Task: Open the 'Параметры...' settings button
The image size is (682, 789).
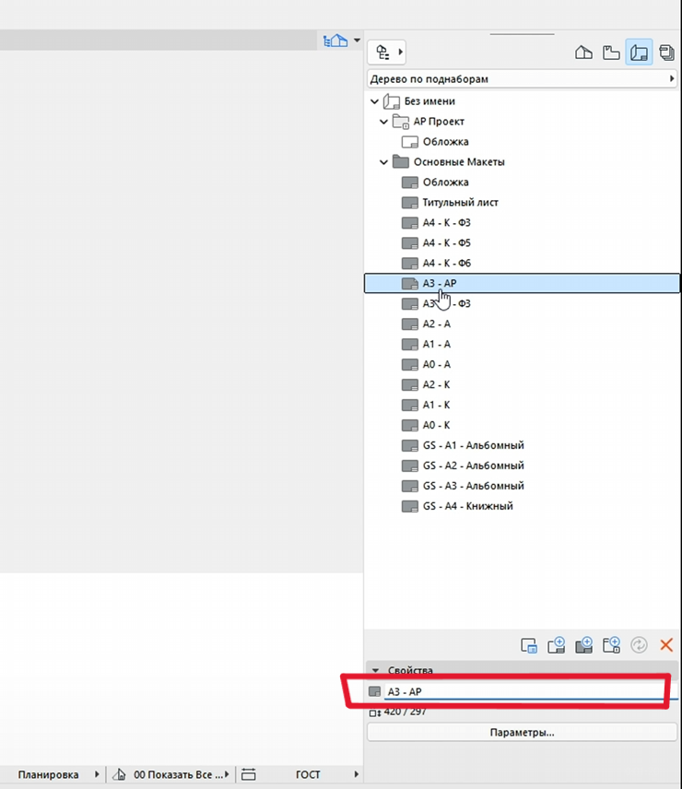Action: (522, 732)
